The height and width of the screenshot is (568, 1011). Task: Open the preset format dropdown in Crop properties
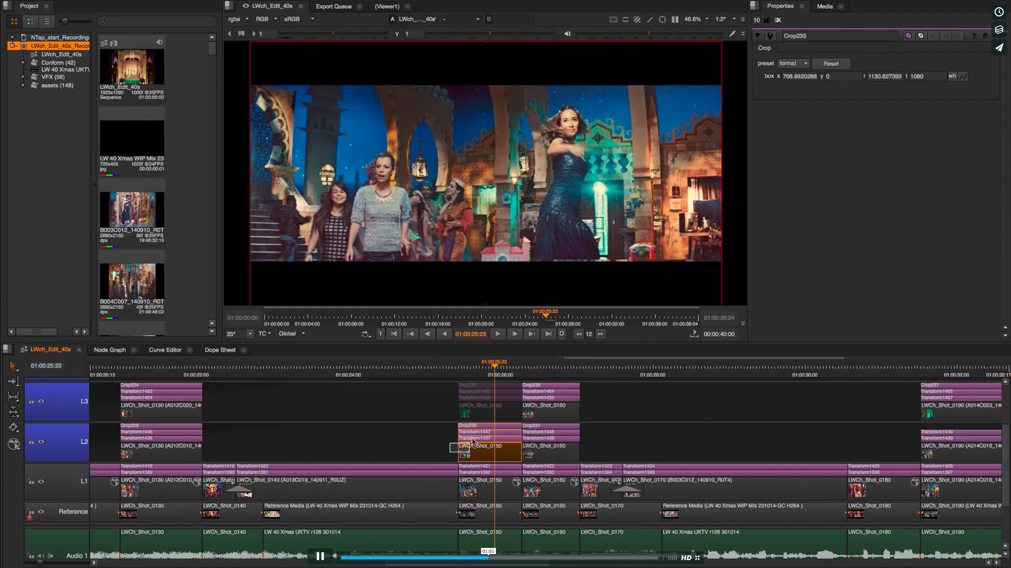793,63
